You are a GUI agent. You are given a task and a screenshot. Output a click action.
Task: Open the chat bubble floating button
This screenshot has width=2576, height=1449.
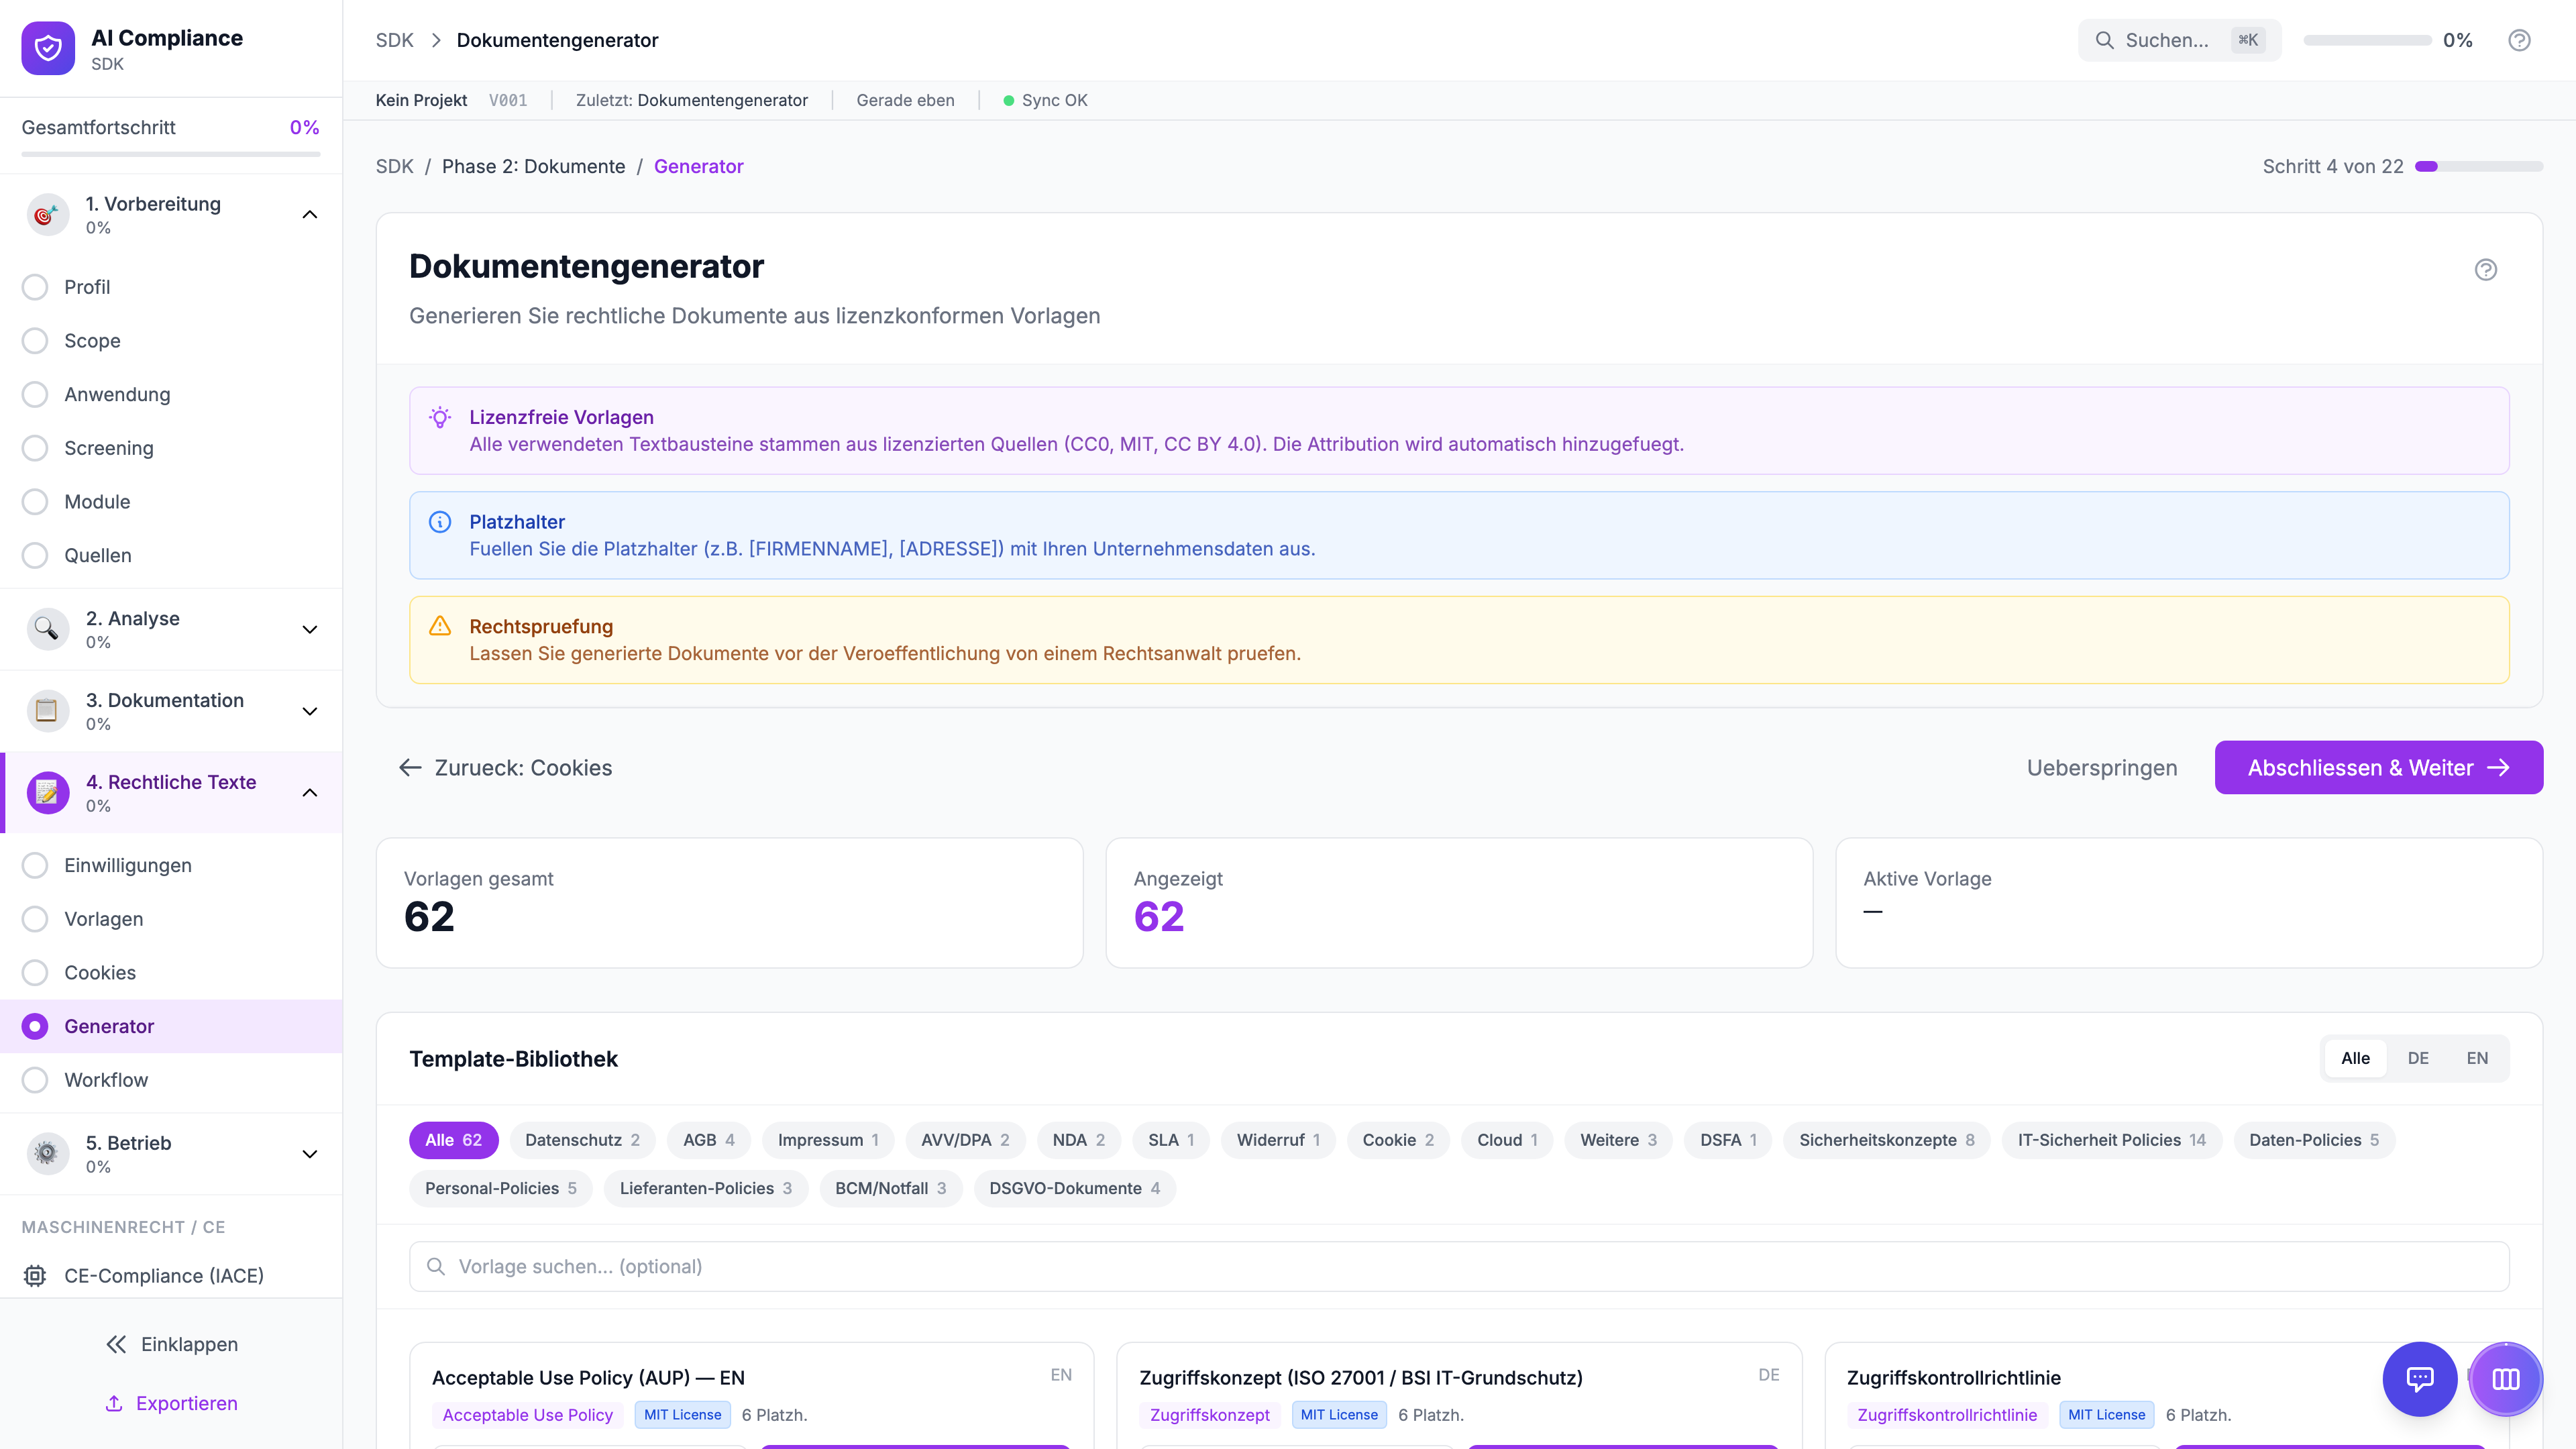coord(2419,1379)
